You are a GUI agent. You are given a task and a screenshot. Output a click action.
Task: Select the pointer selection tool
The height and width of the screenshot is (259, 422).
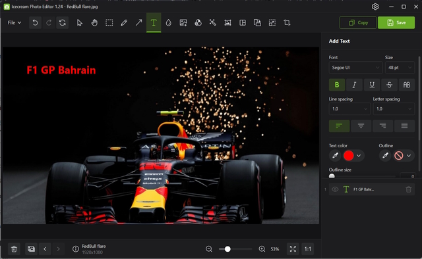click(79, 23)
